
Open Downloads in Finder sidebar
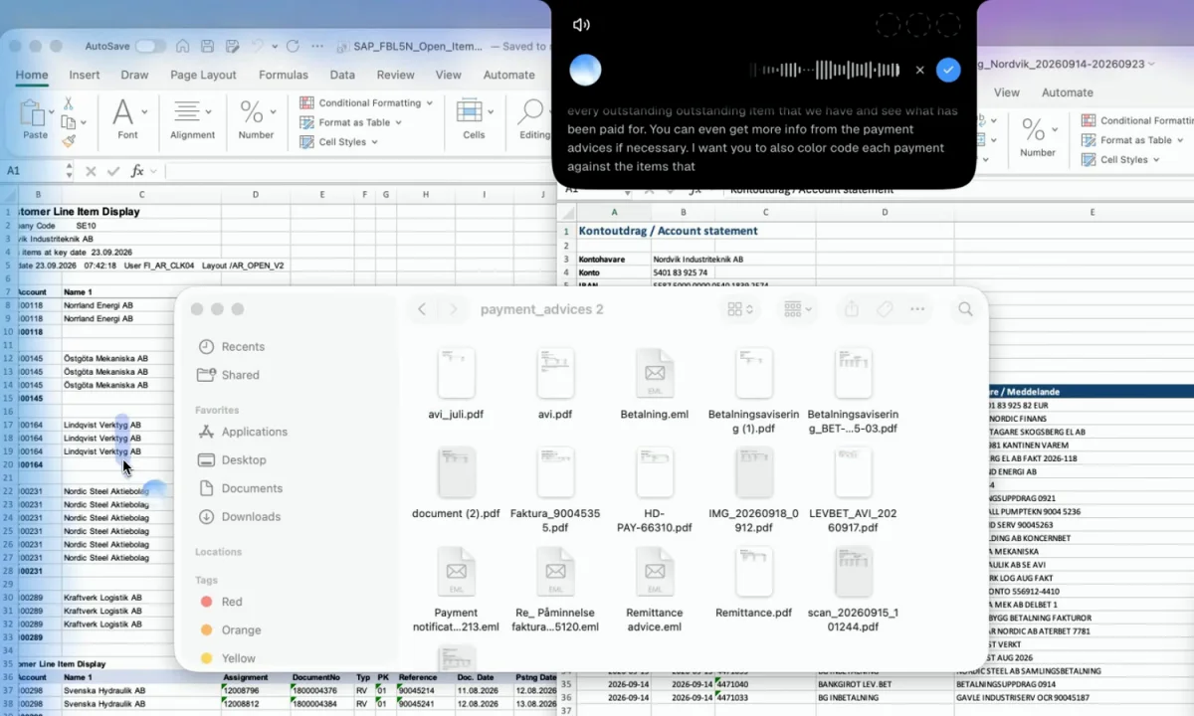240,516
